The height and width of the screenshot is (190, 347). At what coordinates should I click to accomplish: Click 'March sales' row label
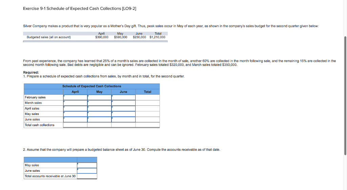click(33, 103)
